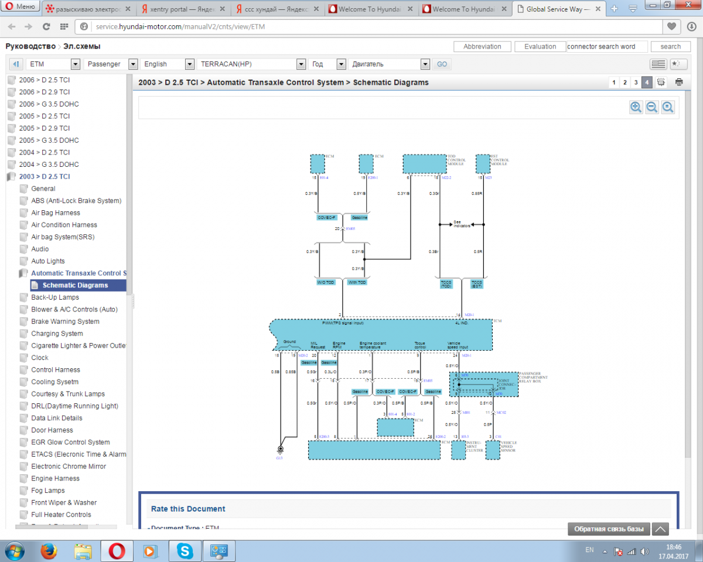This screenshot has width=703, height=562.
Task: Open the Speed Dial grid
Action: [64, 27]
